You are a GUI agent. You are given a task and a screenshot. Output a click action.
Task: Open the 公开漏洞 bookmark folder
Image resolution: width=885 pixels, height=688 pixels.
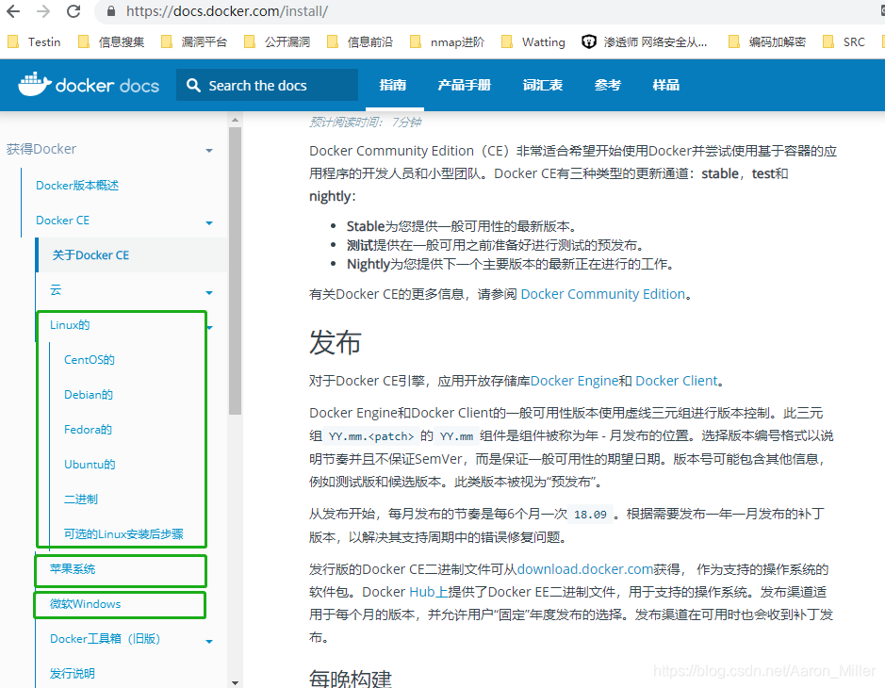[277, 41]
